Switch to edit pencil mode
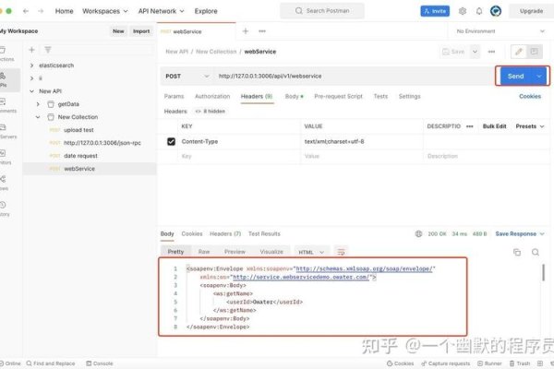Screen dimensions: 554x369 [519, 52]
